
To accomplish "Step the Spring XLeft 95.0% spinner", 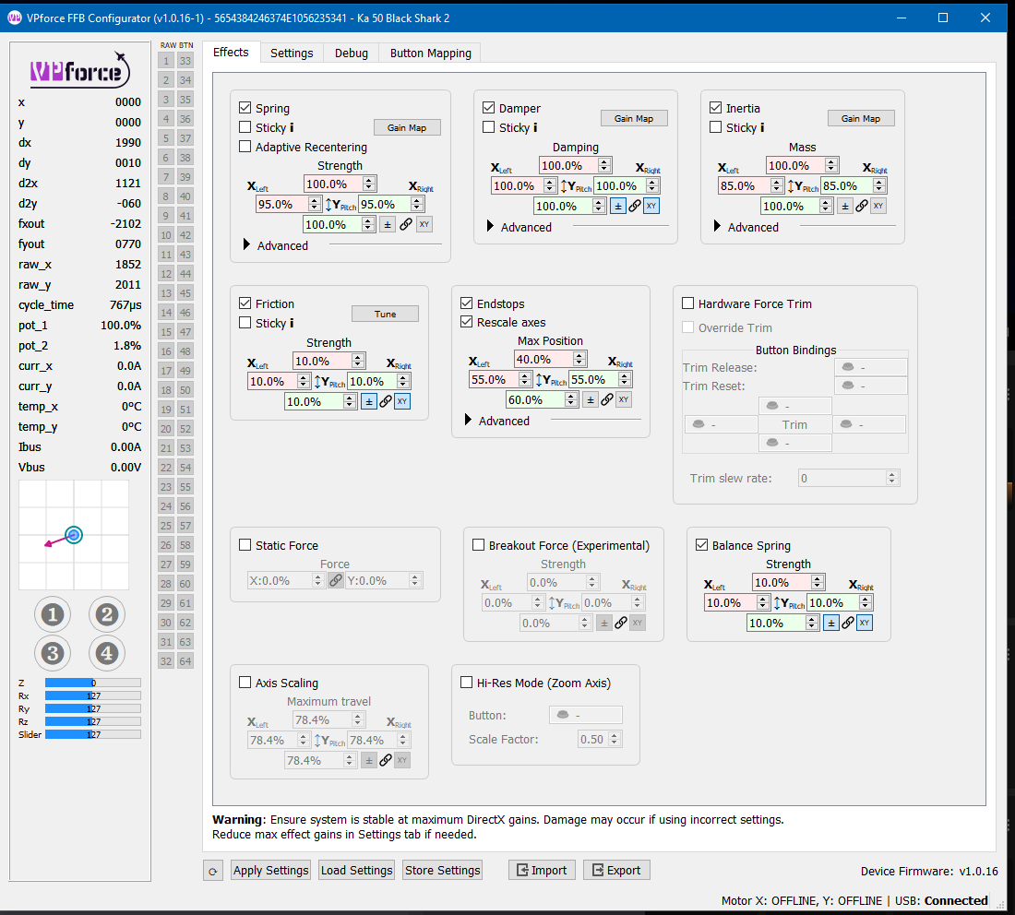I will (x=315, y=205).
